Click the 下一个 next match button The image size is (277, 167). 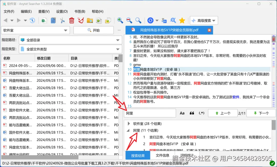coord(261,113)
